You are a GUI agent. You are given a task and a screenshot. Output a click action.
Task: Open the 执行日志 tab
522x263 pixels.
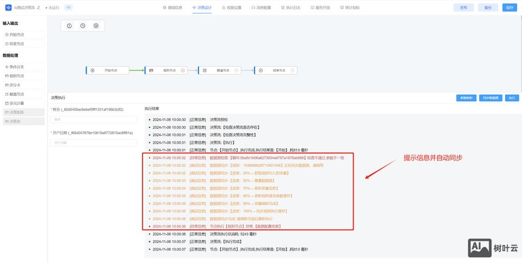291,8
